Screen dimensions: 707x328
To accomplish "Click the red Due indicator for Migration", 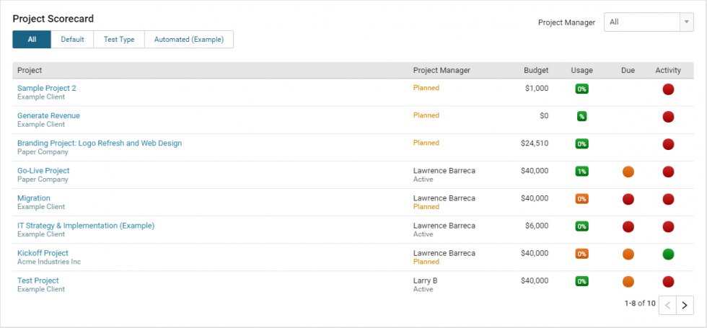I will [628, 199].
